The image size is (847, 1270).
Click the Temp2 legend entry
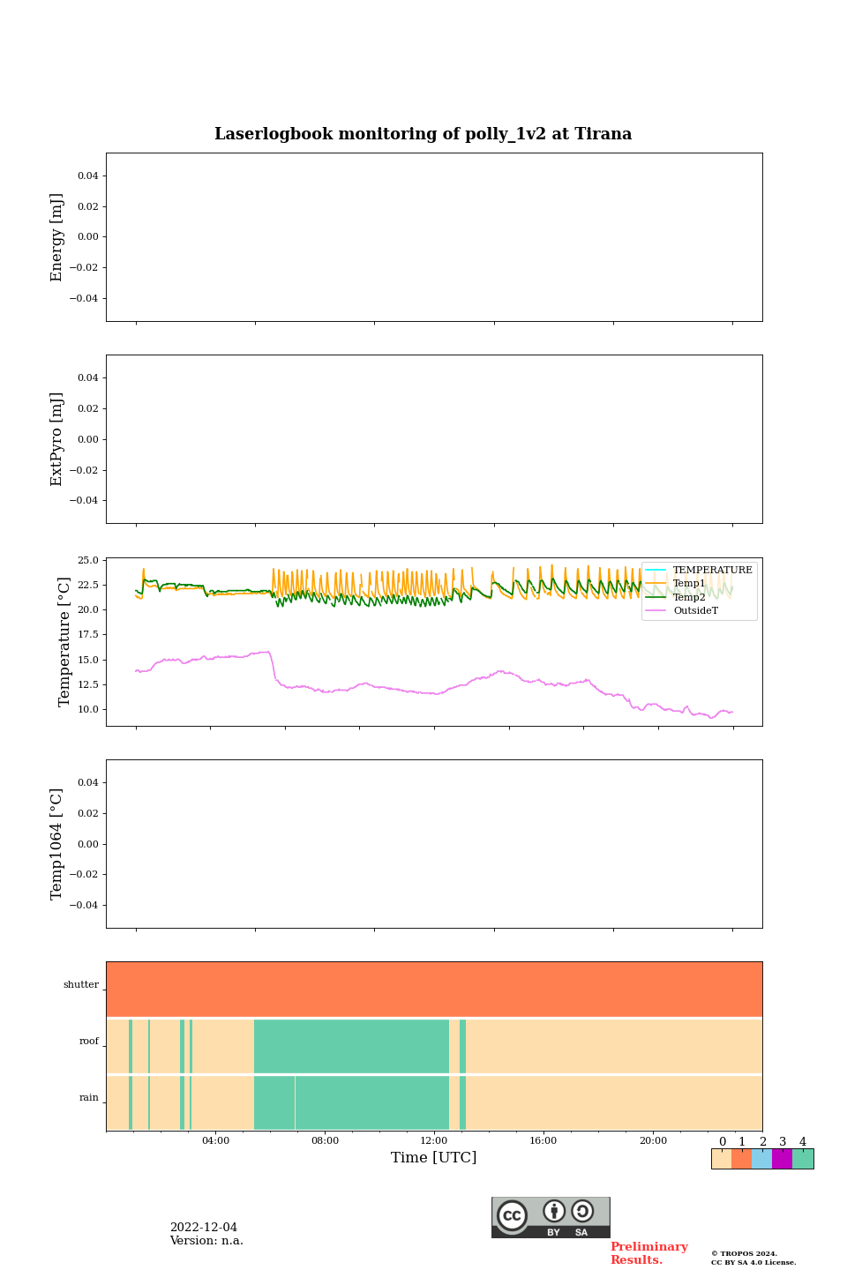pyautogui.click(x=676, y=597)
